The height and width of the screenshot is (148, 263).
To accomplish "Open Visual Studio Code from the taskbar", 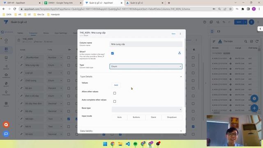I will (x=128, y=144).
